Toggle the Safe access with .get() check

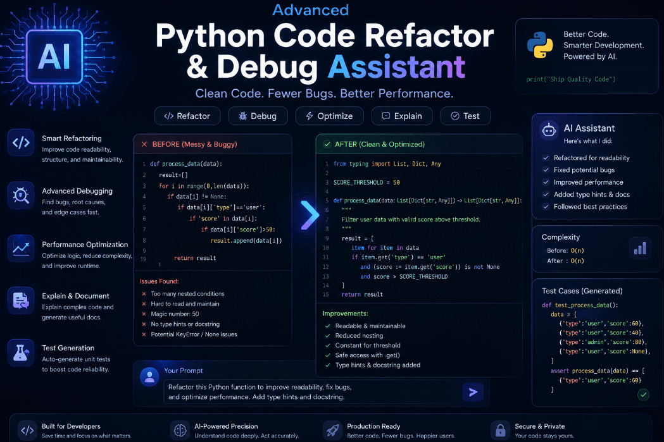click(x=327, y=355)
